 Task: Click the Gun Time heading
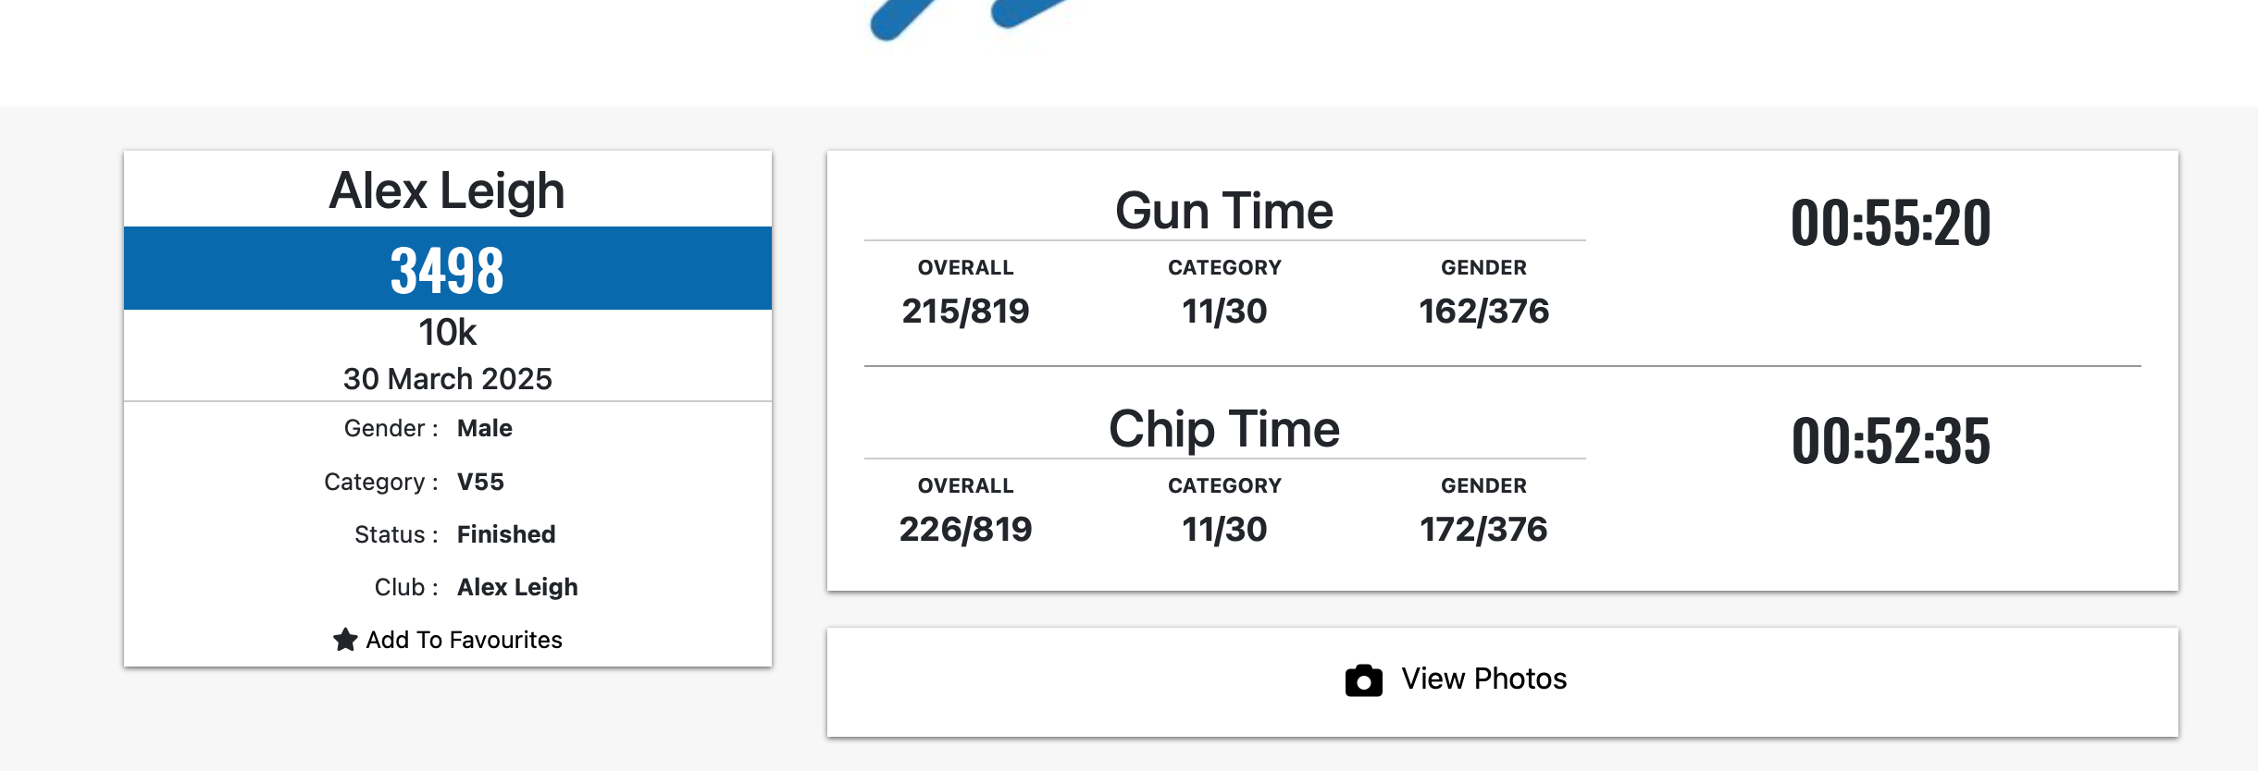1223,211
